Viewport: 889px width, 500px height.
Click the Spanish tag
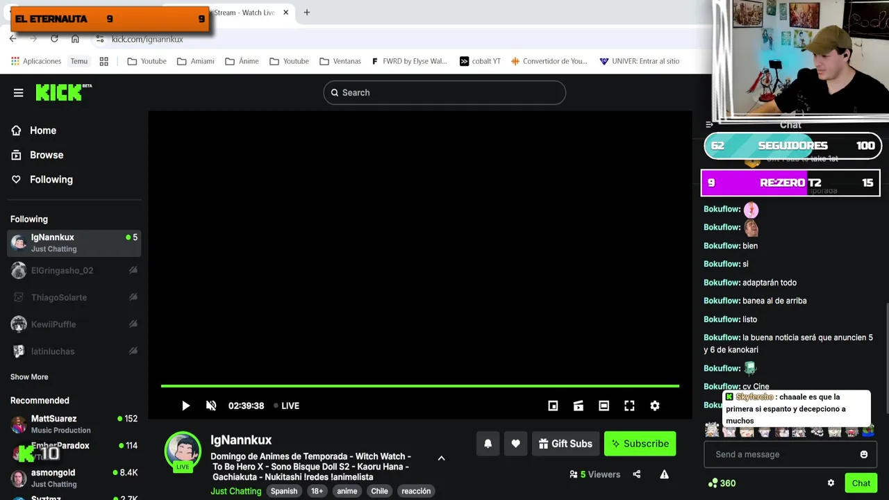tap(284, 491)
